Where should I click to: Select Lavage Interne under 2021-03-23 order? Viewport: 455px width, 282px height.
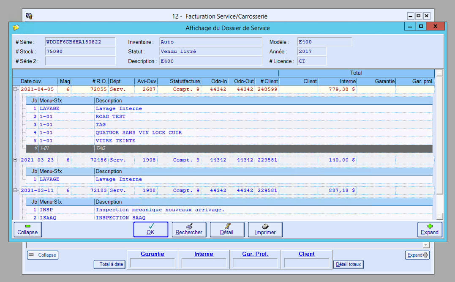click(229, 179)
